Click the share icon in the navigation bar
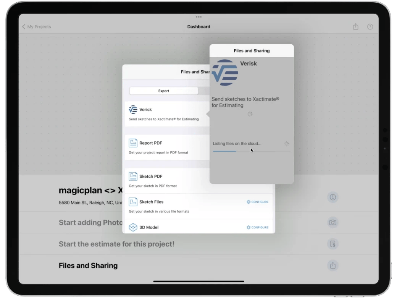 355,27
